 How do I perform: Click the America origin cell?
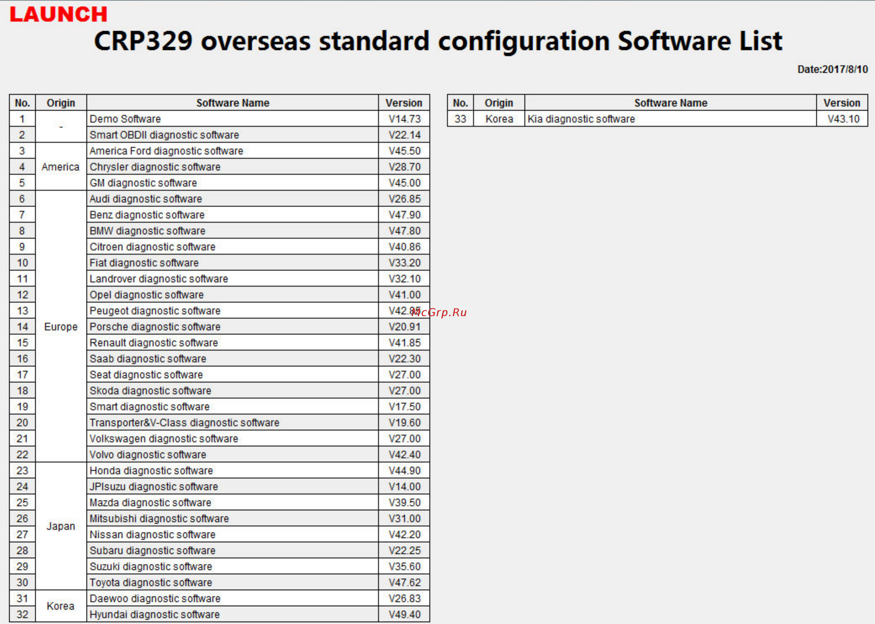tap(61, 167)
